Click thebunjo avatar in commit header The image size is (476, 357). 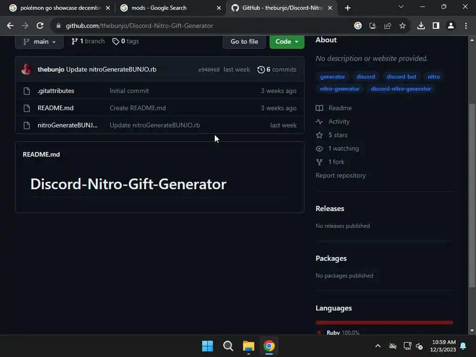(26, 69)
